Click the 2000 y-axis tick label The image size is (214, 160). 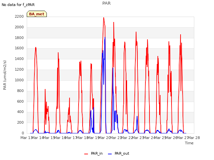click(19, 27)
